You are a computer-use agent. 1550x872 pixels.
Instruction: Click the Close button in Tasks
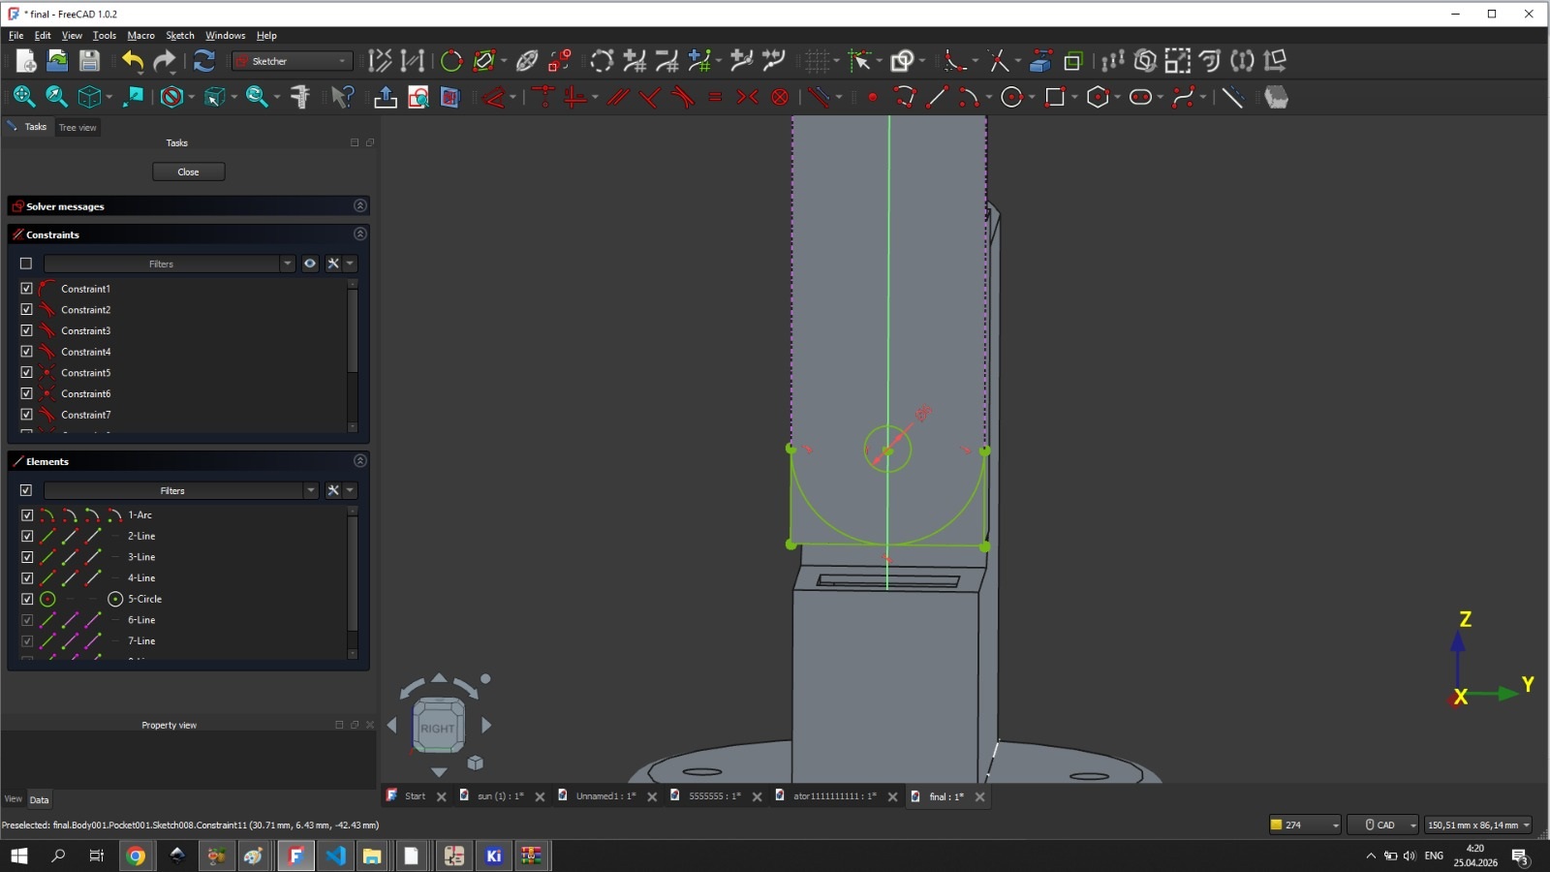click(x=188, y=171)
